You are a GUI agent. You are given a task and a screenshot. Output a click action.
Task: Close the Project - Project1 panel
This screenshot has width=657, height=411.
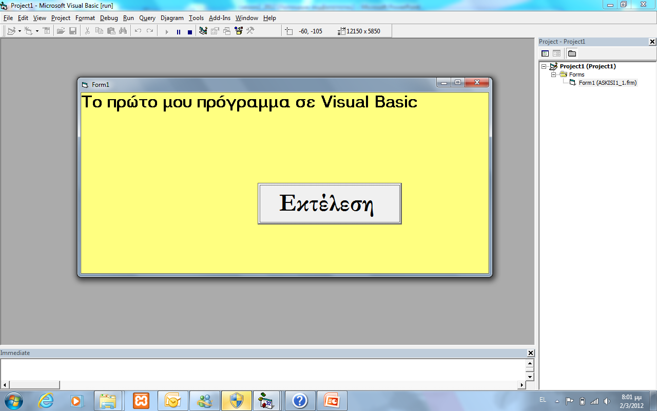click(x=652, y=42)
